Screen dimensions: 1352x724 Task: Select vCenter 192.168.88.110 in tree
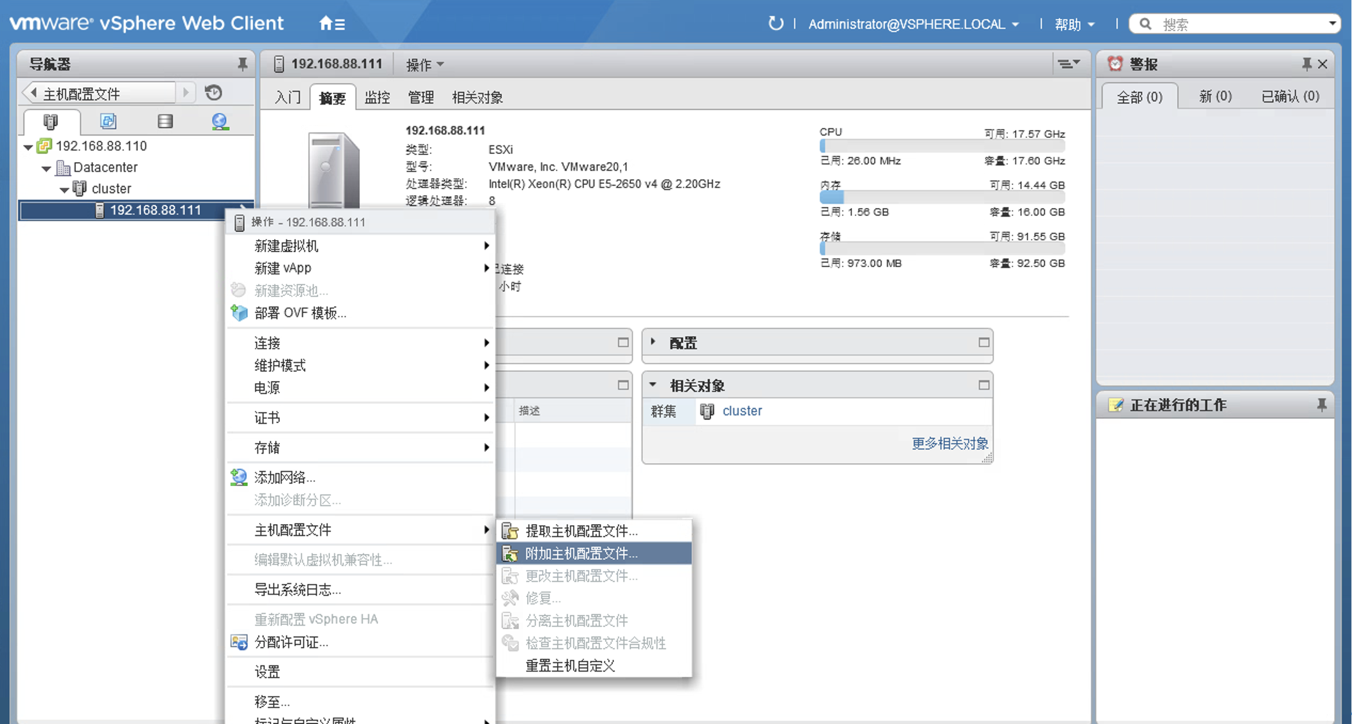[x=101, y=146]
